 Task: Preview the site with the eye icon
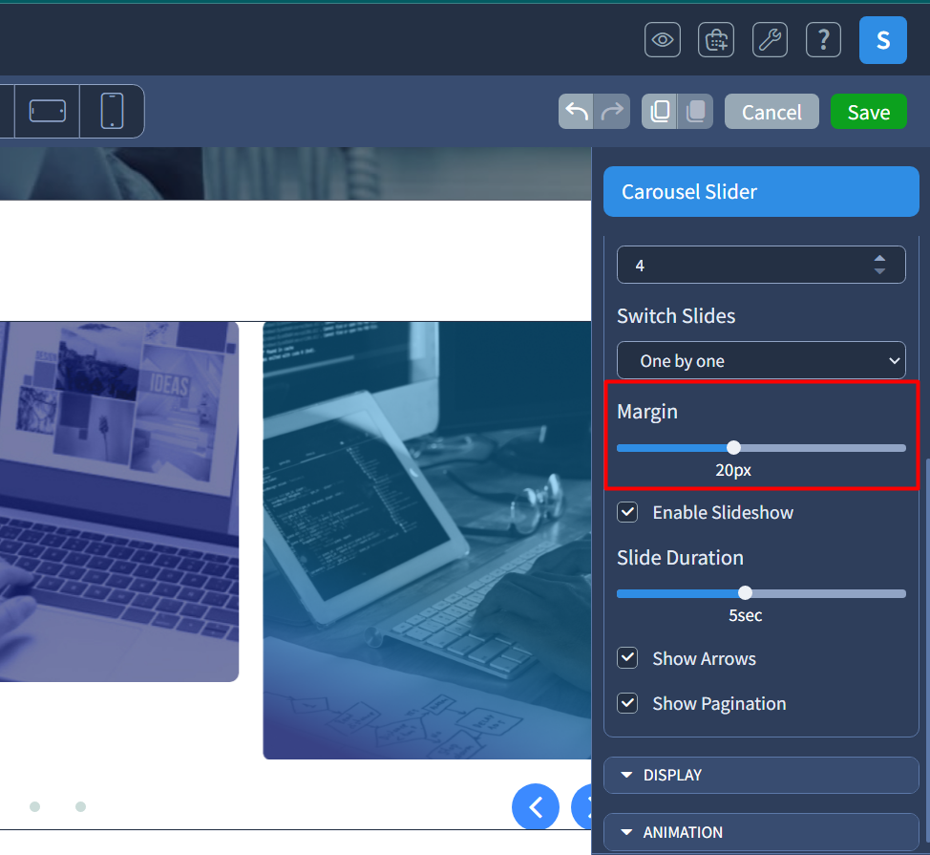tap(663, 39)
